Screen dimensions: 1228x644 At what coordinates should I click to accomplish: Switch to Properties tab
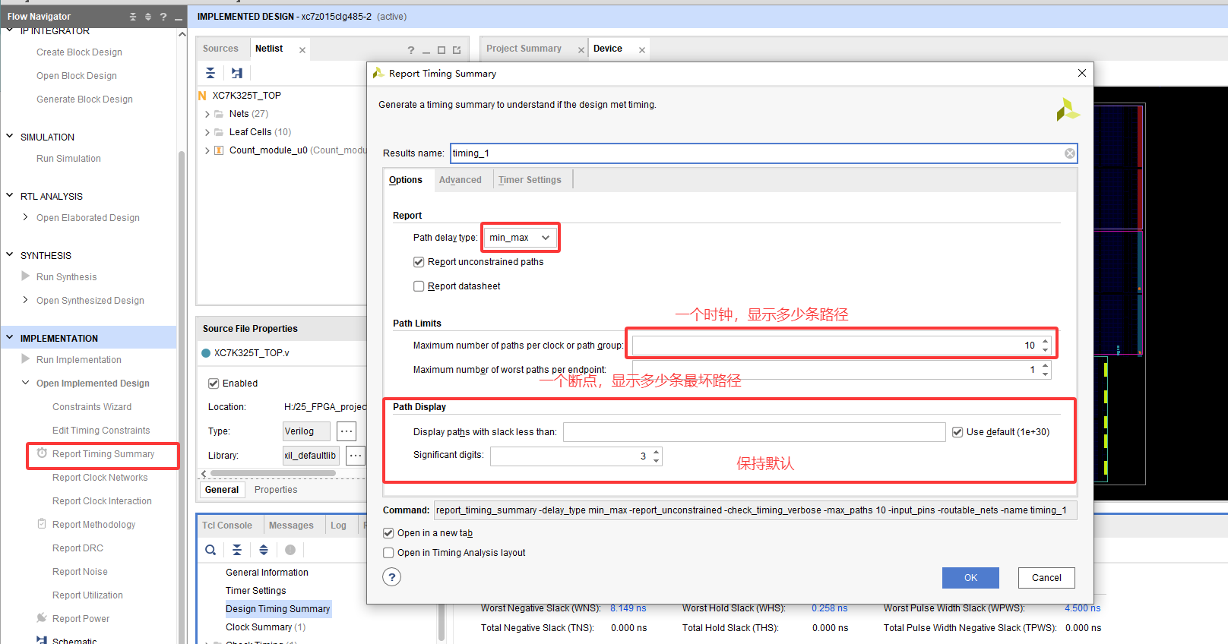click(x=276, y=490)
